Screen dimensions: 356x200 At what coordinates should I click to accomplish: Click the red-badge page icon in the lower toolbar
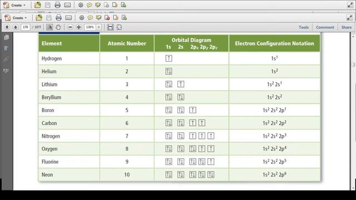pyautogui.click(x=107, y=17)
